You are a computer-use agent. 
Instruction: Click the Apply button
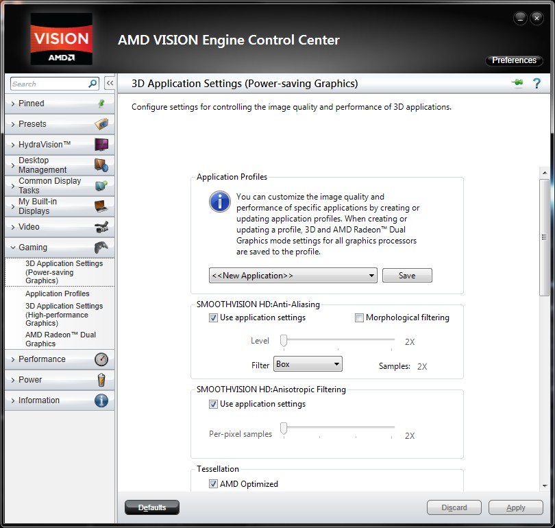516,507
